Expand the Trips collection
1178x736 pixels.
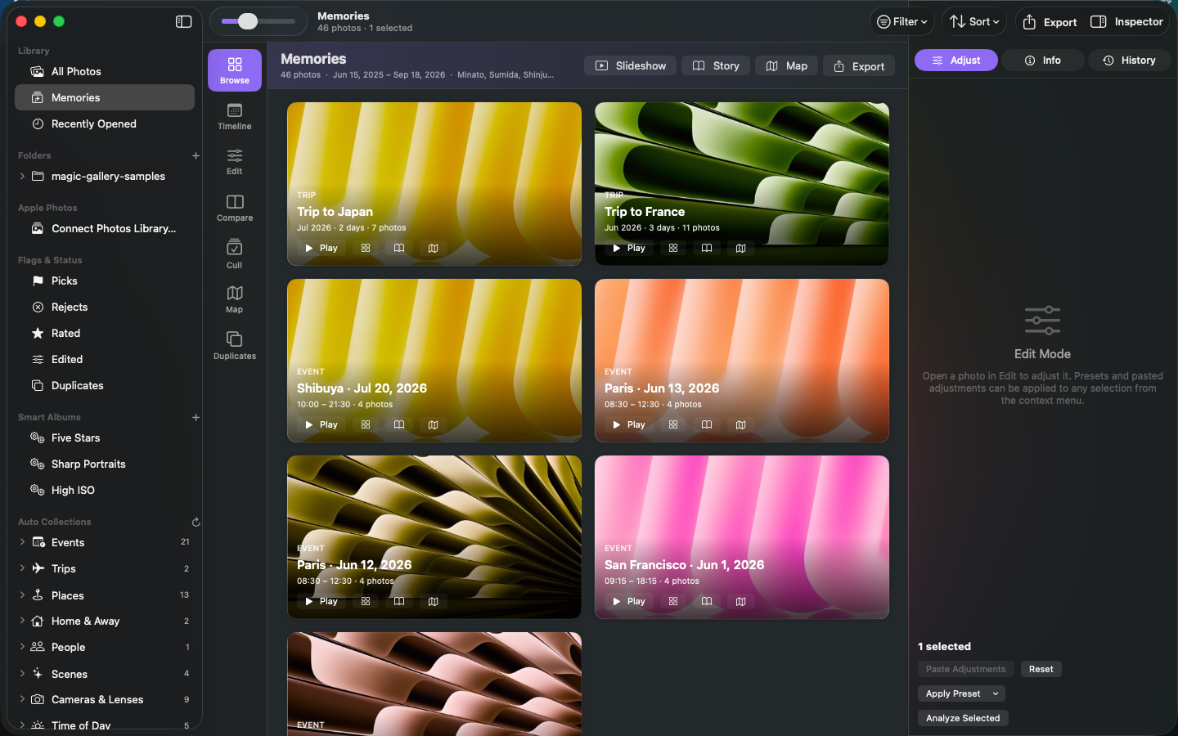(22, 568)
